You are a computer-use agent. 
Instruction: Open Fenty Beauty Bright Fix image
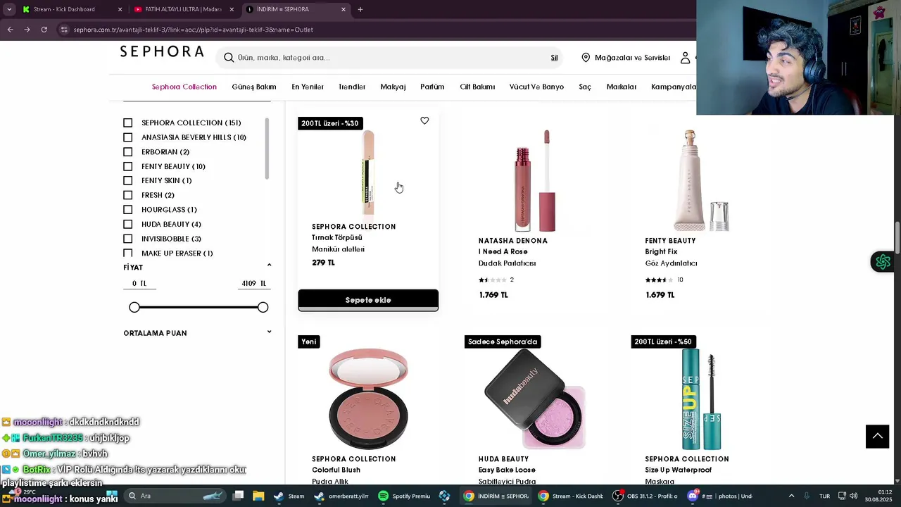[x=701, y=180]
